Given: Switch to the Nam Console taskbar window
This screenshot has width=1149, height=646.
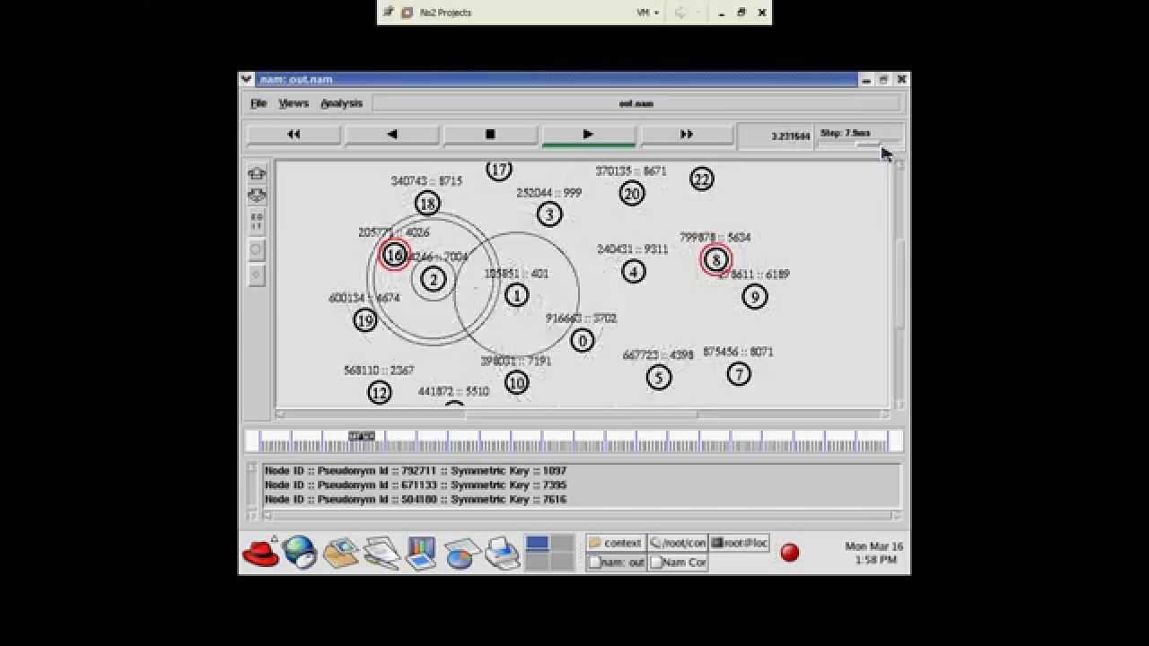Looking at the screenshot, I should tap(678, 563).
